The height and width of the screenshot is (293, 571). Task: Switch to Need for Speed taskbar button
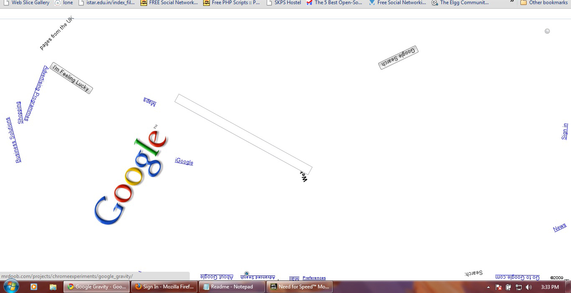[300, 287]
